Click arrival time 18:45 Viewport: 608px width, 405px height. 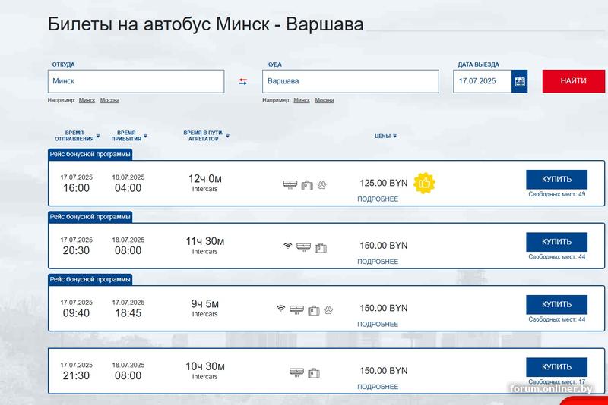[128, 313]
